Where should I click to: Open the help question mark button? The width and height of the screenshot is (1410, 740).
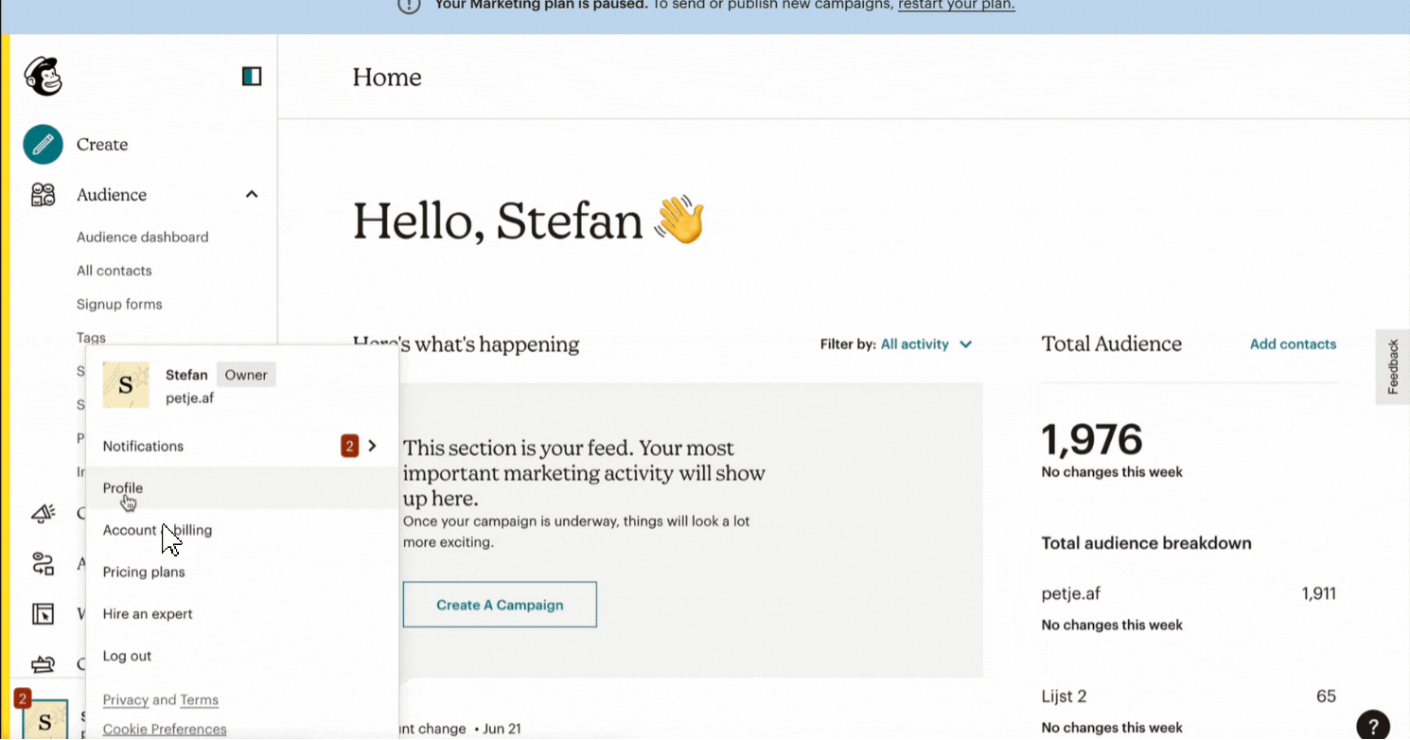pyautogui.click(x=1373, y=725)
